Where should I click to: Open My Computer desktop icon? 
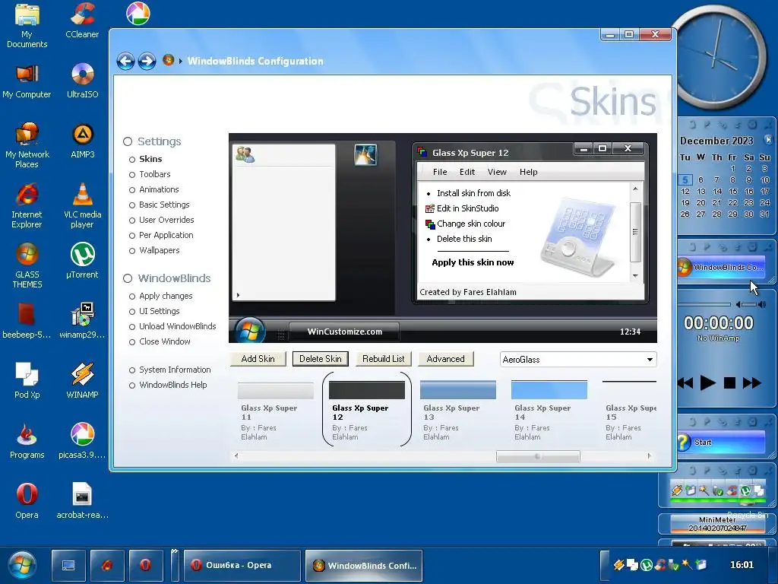27,82
